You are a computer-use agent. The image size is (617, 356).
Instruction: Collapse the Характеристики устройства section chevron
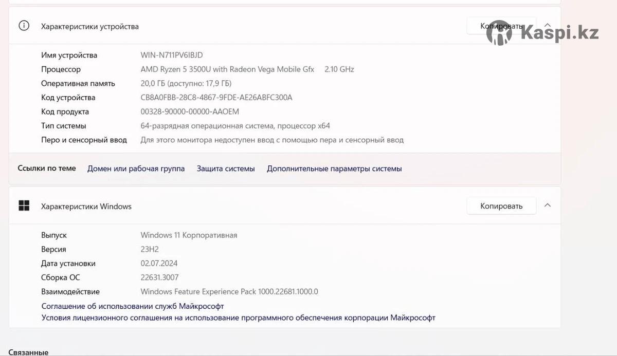[548, 25]
